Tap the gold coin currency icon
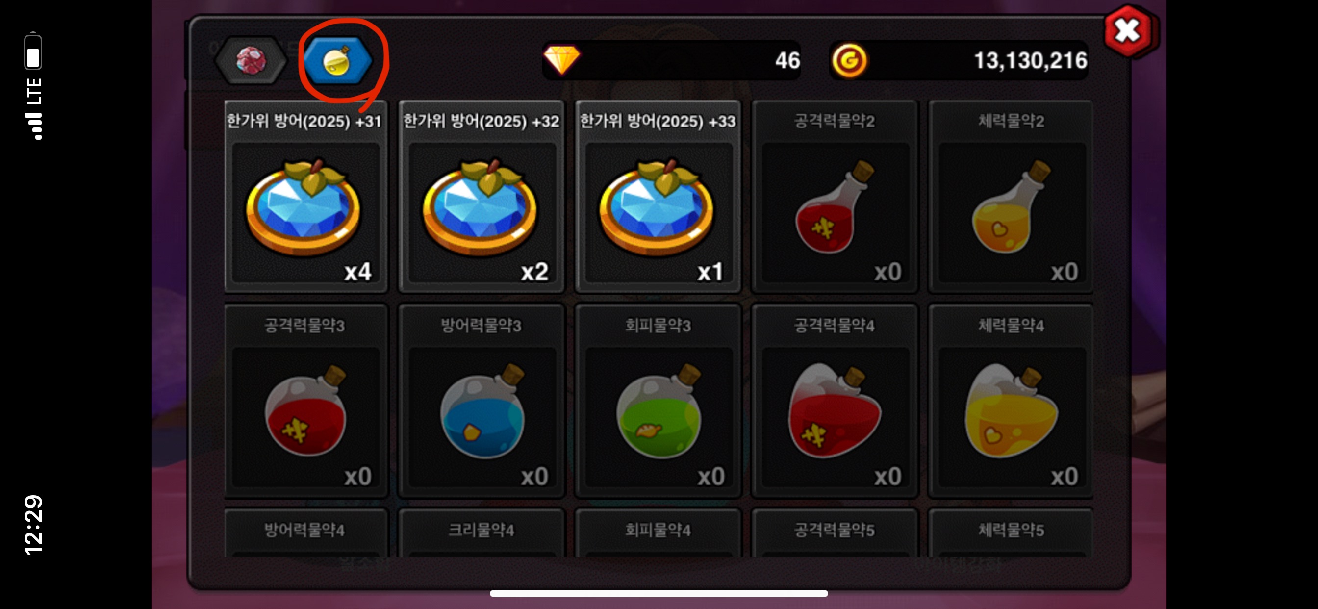Screen dimensions: 1318x609 (x=849, y=61)
